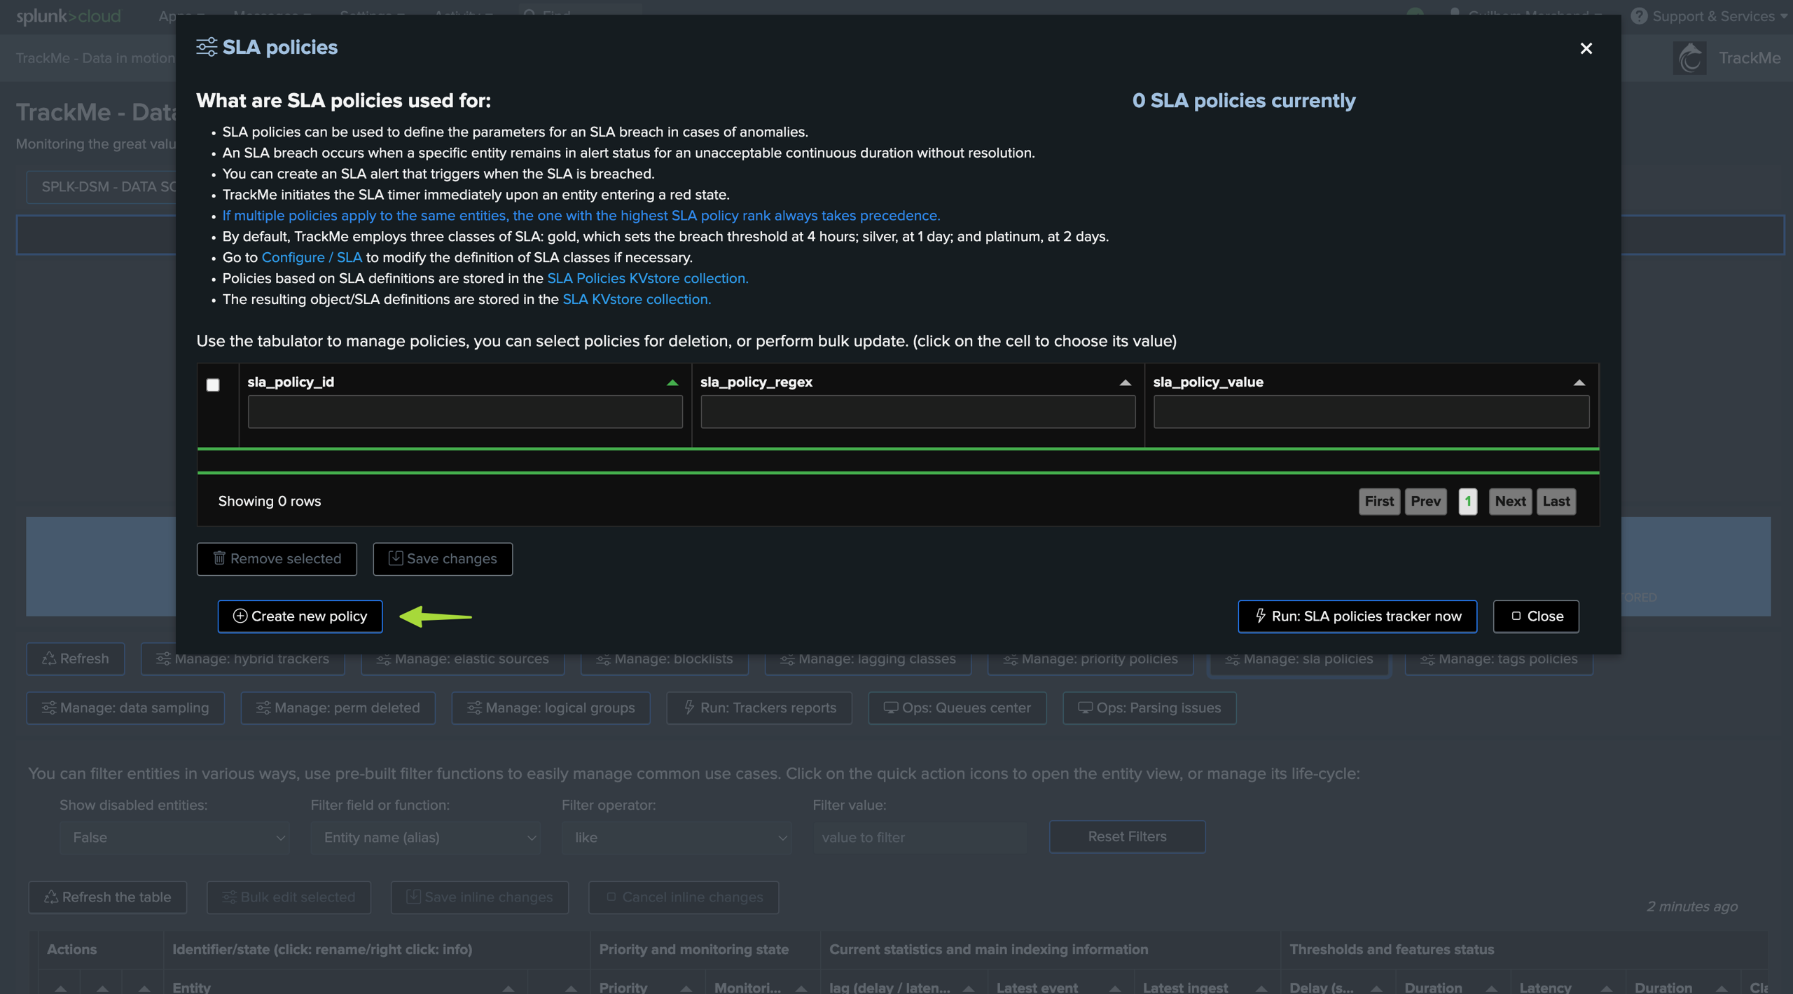Open Manage: elastic sources
The image size is (1793, 994).
[462, 659]
